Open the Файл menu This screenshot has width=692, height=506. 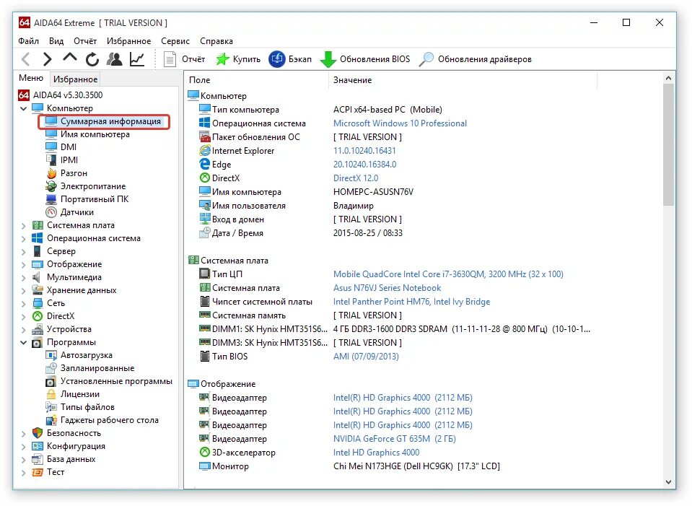pos(28,41)
